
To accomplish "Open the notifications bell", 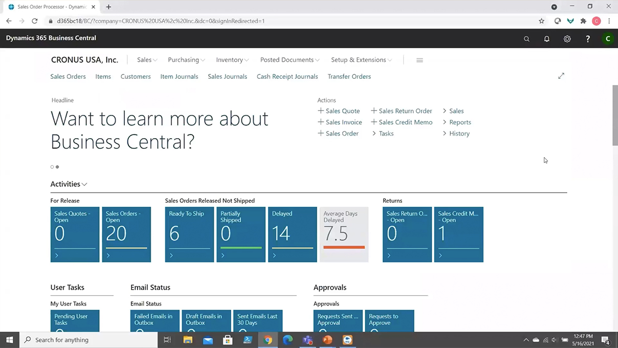I will tap(547, 39).
